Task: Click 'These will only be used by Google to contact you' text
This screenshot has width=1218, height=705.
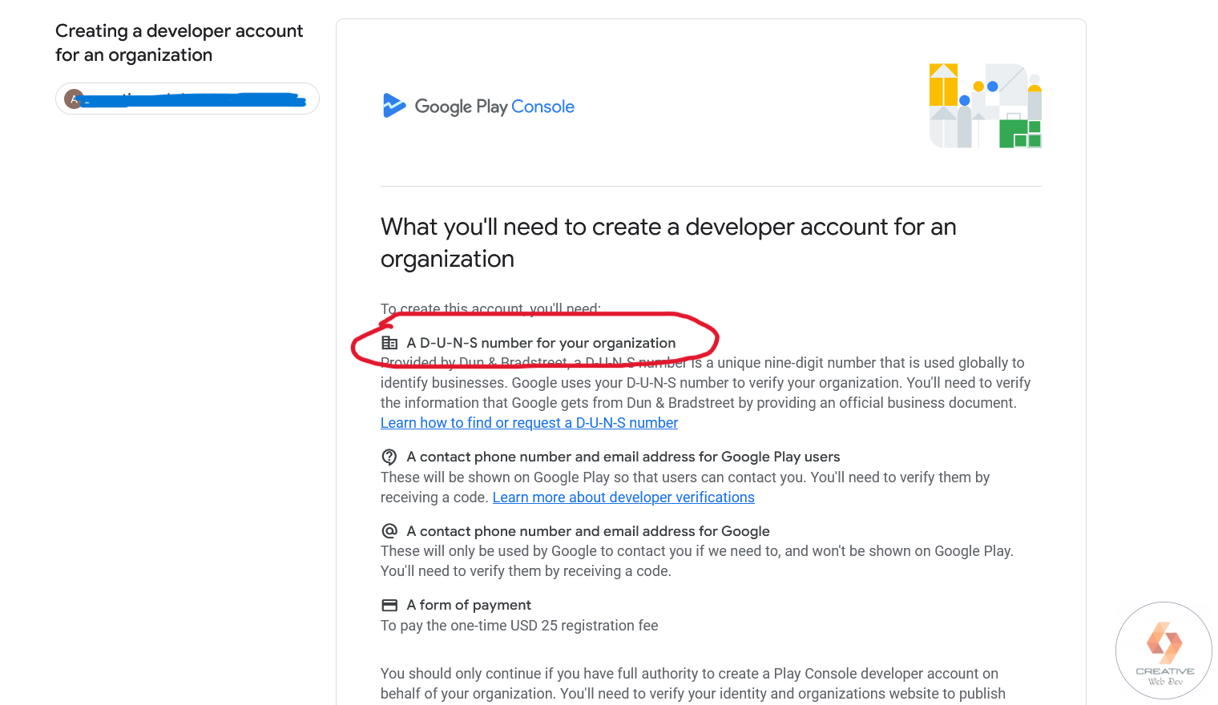Action: [697, 561]
